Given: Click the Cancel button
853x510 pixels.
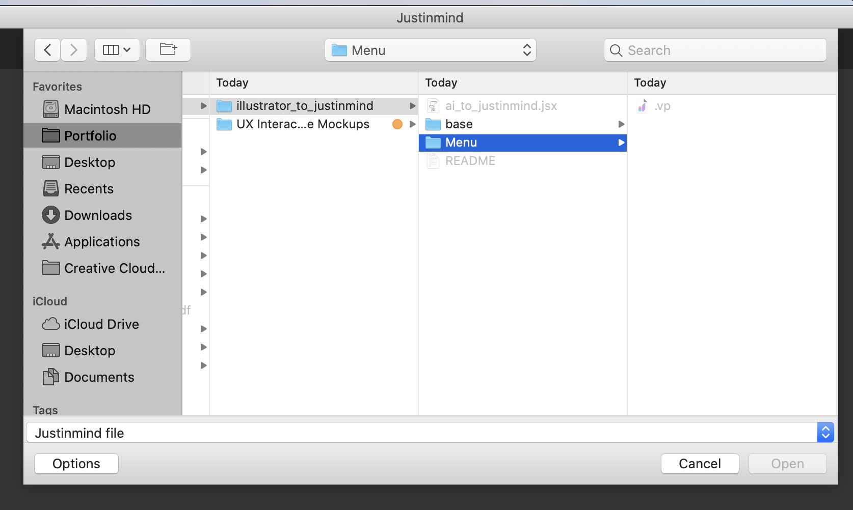Looking at the screenshot, I should pyautogui.click(x=700, y=464).
